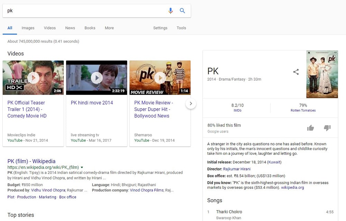
Task: Select the Tharki Chokro song
Action: pos(229,212)
